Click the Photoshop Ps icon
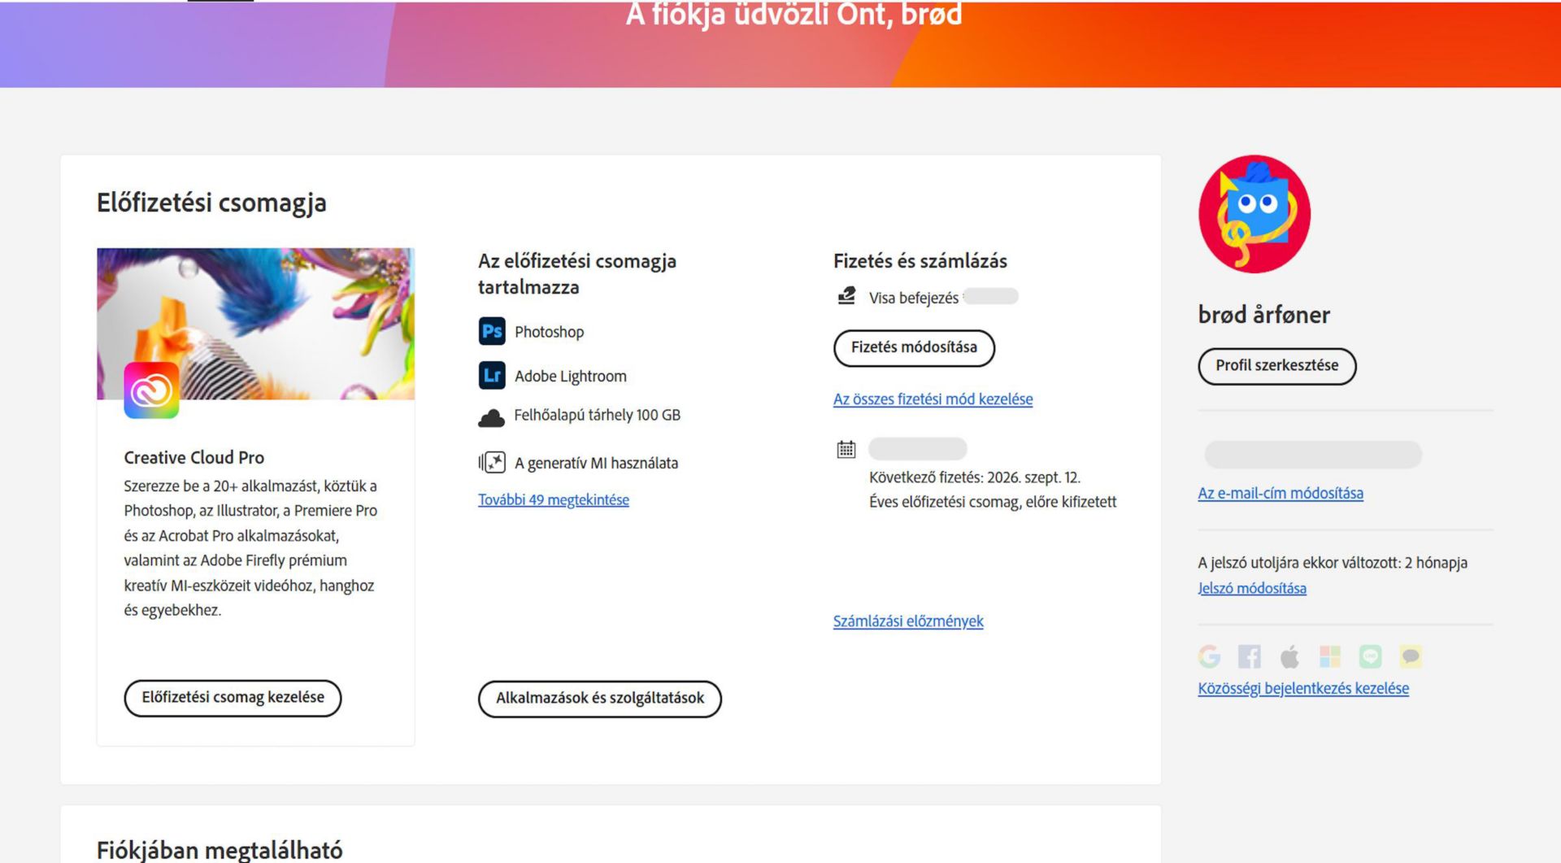The height and width of the screenshot is (863, 1561). click(492, 332)
